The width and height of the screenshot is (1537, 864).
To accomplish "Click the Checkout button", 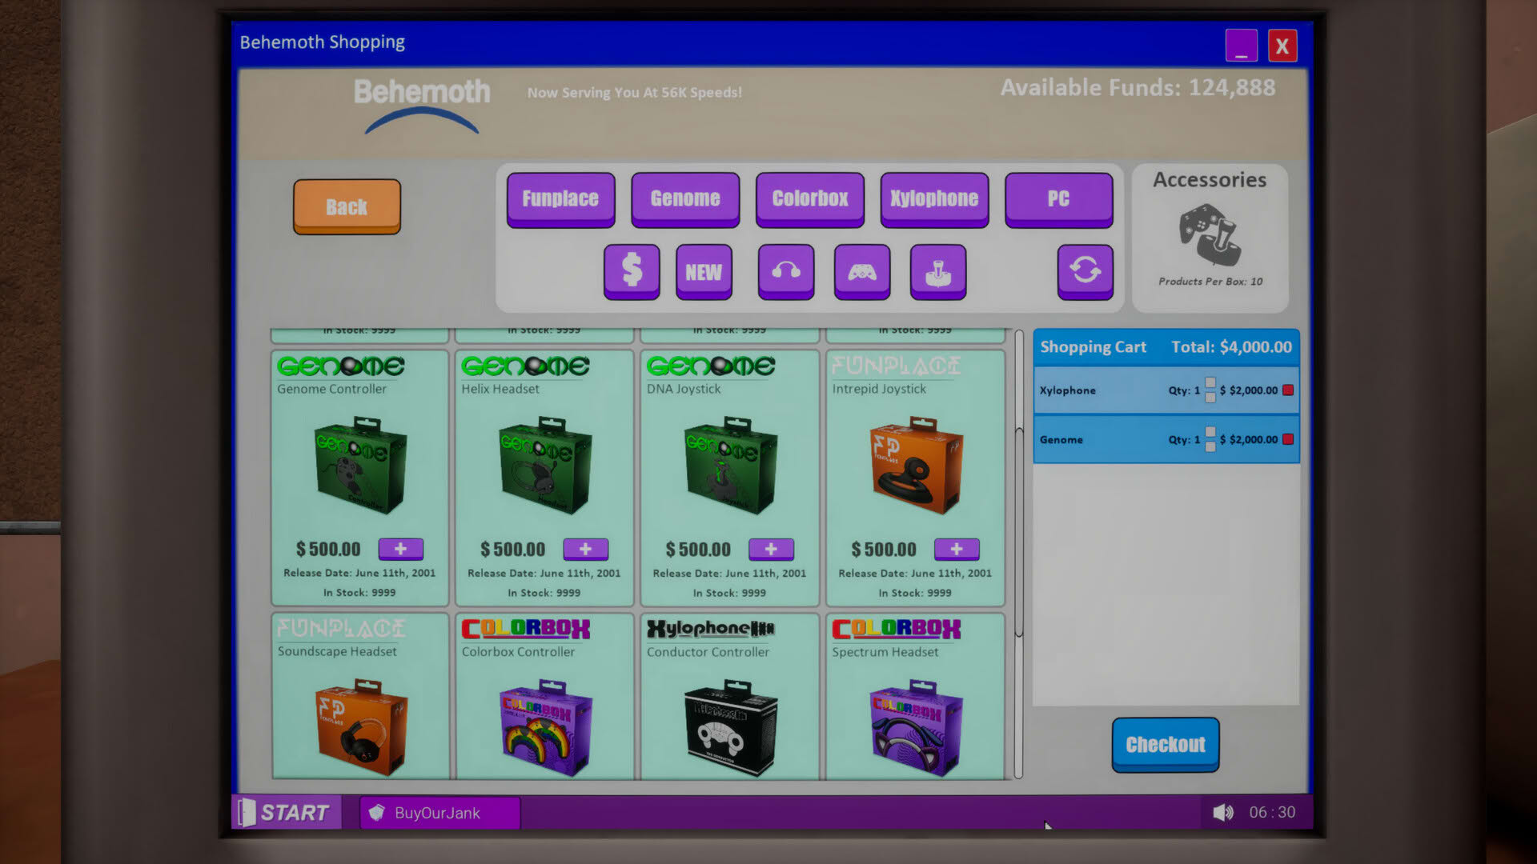I will [x=1165, y=745].
